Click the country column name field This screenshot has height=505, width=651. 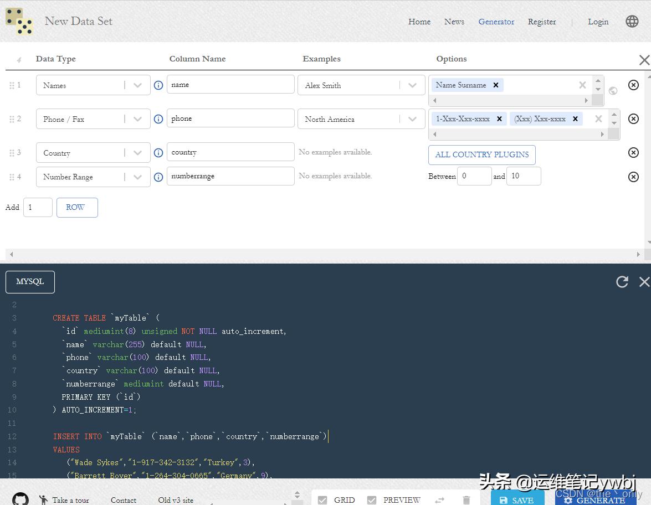tap(230, 152)
